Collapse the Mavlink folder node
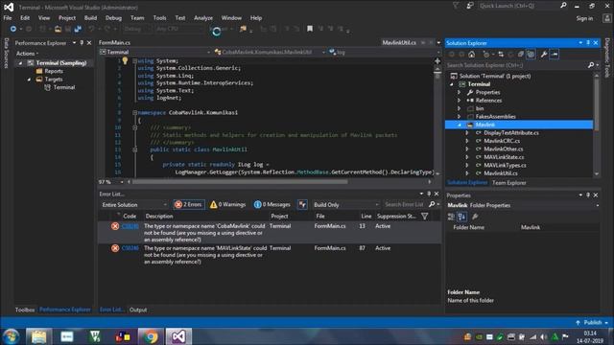This screenshot has width=614, height=345. [x=460, y=125]
